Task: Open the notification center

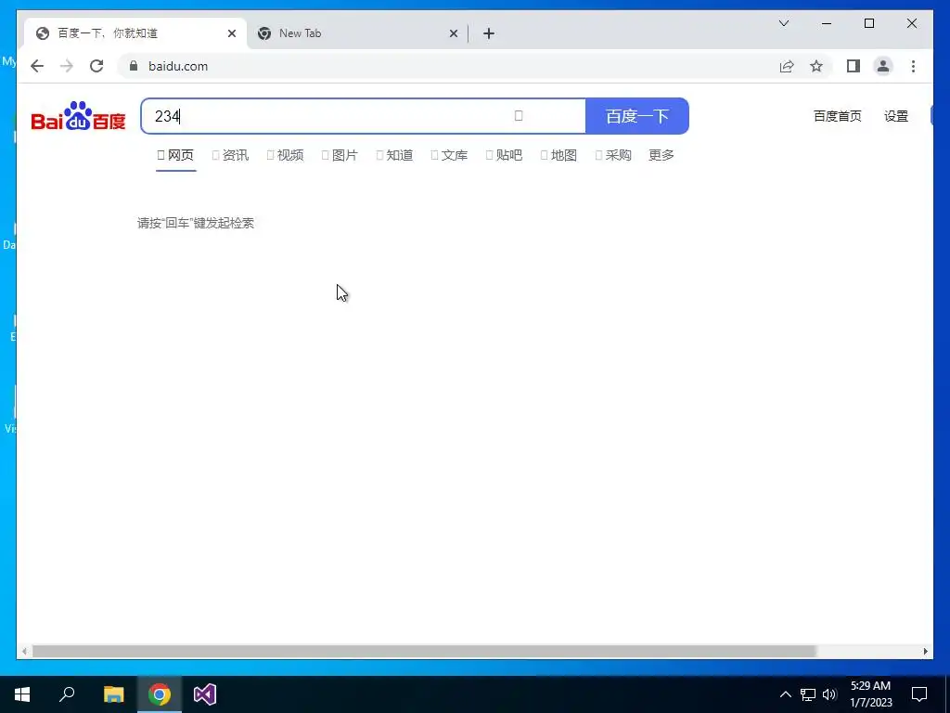Action: (919, 694)
